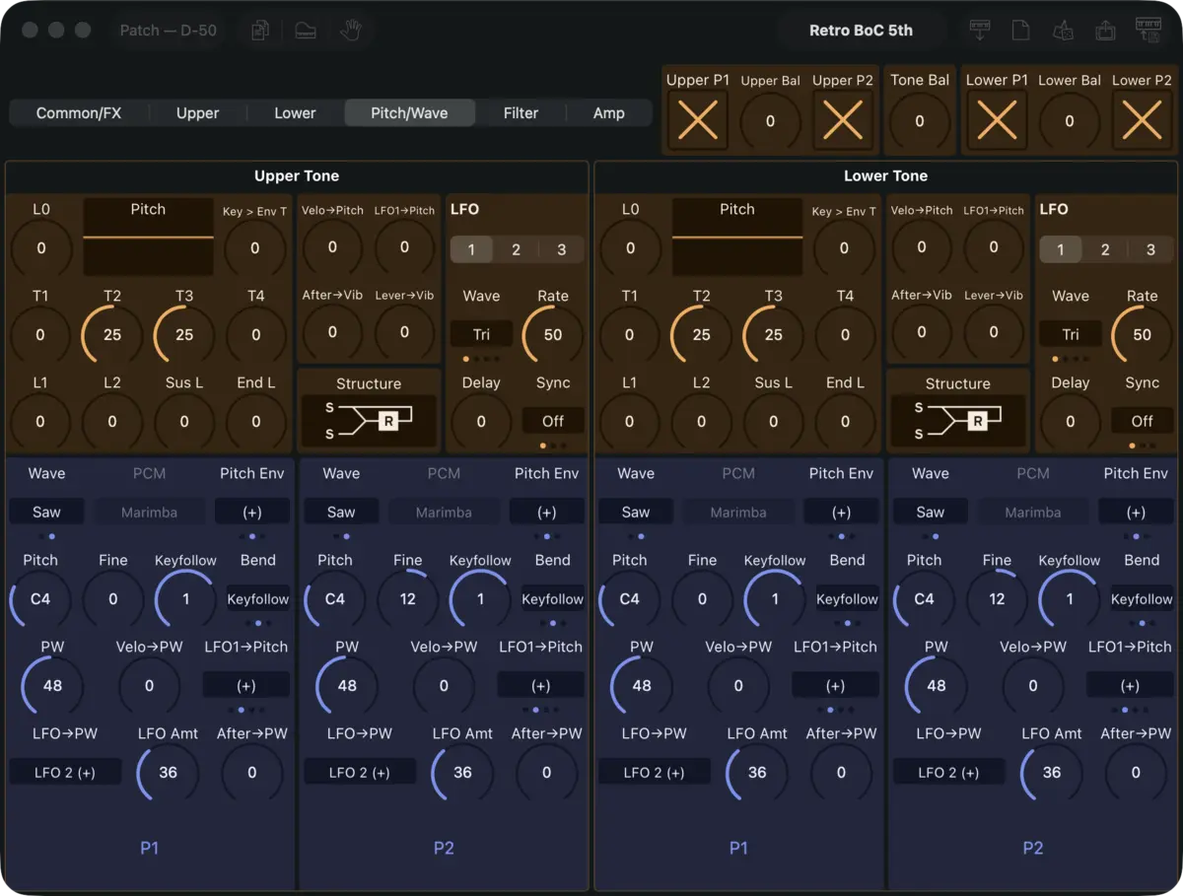Open Upper Tone P1 Pitch Env (+) selector
Screen dimensions: 1183x896
point(252,512)
